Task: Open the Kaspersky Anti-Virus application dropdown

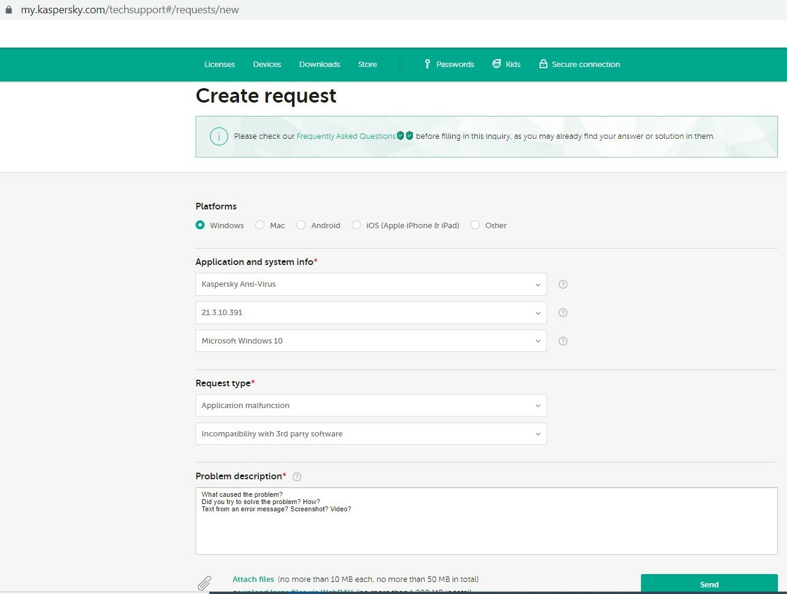Action: pyautogui.click(x=371, y=284)
